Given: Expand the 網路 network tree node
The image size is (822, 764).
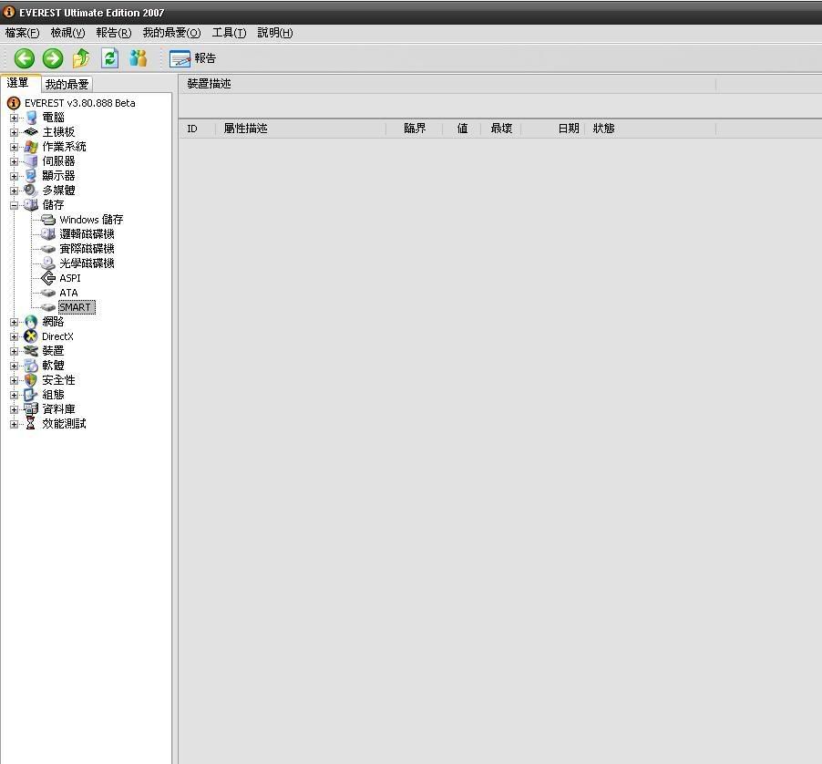Looking at the screenshot, I should point(14,322).
